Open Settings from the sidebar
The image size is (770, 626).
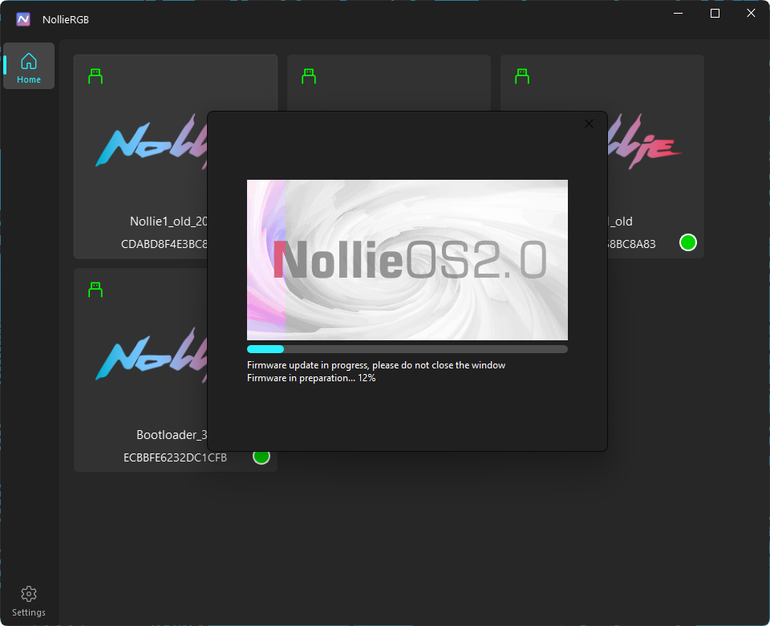click(29, 601)
